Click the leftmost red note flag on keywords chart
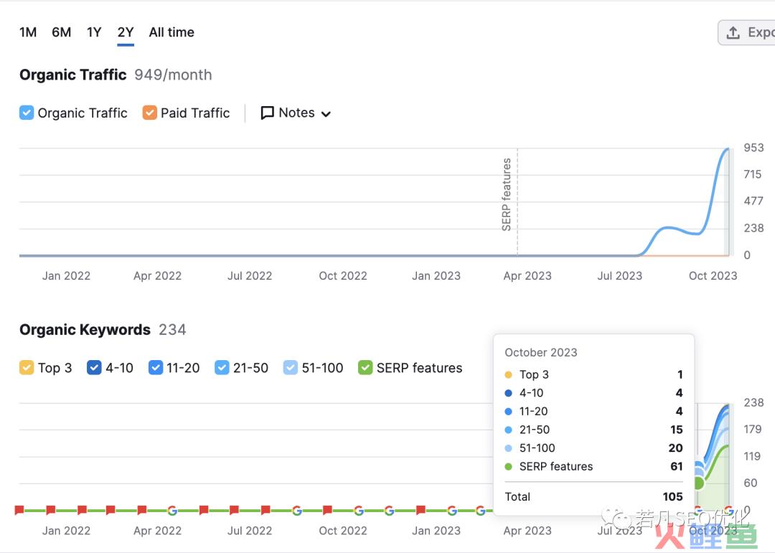Image resolution: width=775 pixels, height=553 pixels. pyautogui.click(x=20, y=510)
